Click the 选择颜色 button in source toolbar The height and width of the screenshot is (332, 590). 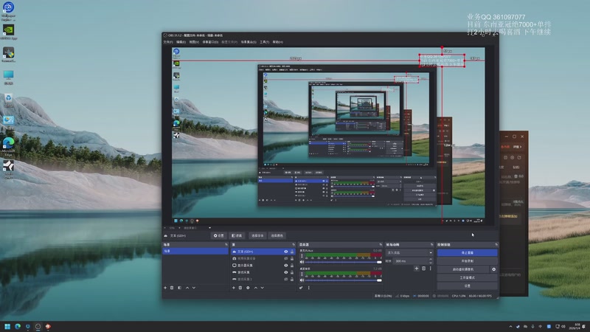[x=277, y=235]
